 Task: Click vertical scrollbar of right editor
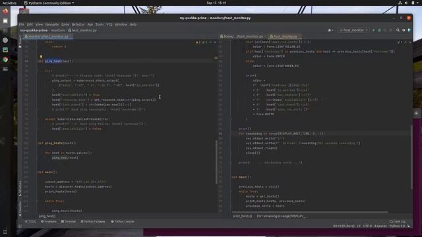(x=411, y=157)
